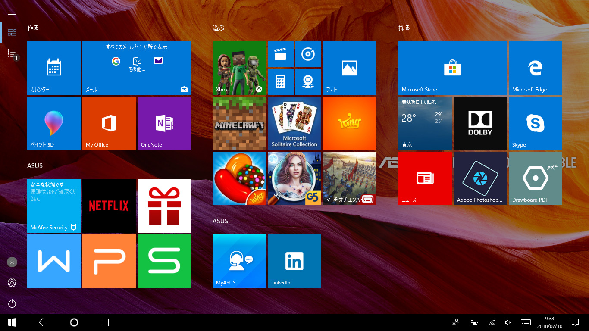The image size is (589, 331).
Task: Open the user account menu
Action: pos(12,262)
